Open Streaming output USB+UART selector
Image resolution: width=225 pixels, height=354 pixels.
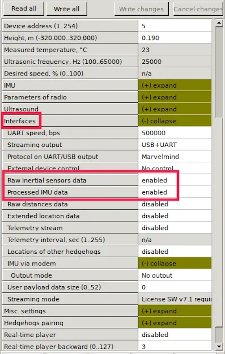(175, 145)
